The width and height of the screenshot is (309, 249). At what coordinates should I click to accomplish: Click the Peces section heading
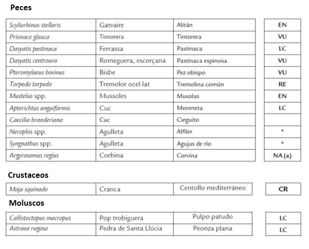pyautogui.click(x=21, y=7)
